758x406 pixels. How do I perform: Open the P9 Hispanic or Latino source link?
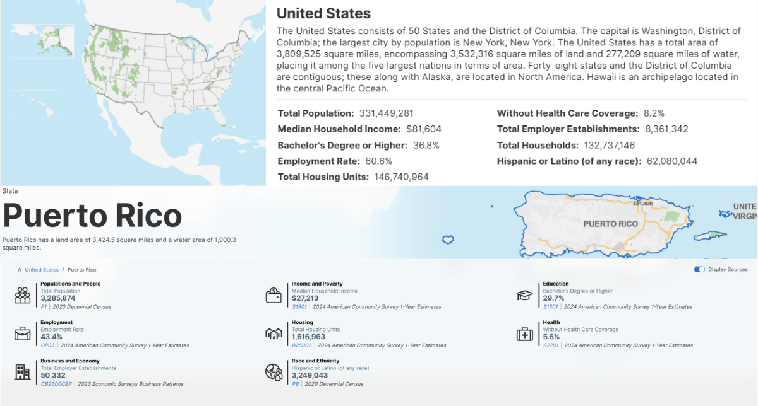coord(295,384)
